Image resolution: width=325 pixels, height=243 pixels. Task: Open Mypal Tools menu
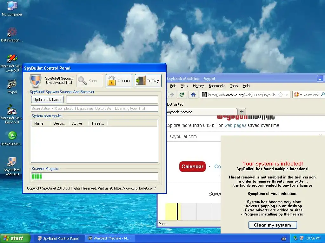click(234, 86)
